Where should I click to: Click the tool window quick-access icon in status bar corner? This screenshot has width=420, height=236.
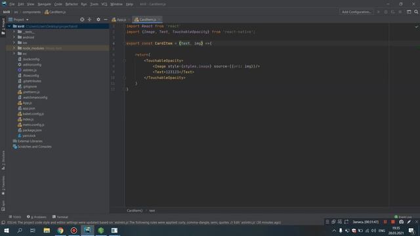[x=3, y=222]
